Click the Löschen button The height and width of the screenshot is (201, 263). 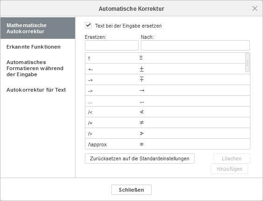click(x=232, y=158)
